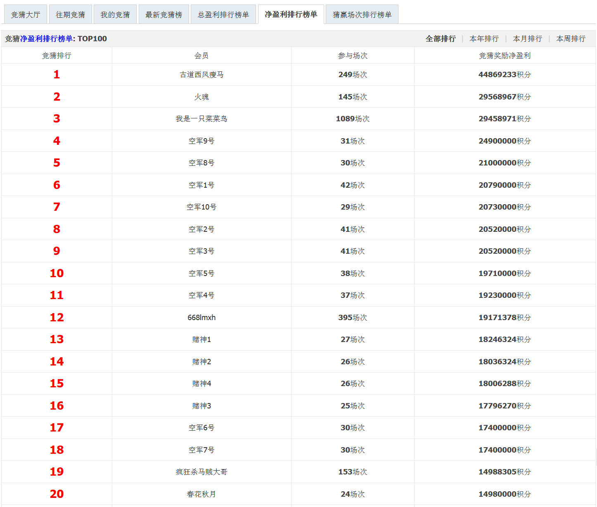Click the 参与场次 column header
This screenshot has height=507, width=597.
pyautogui.click(x=353, y=56)
